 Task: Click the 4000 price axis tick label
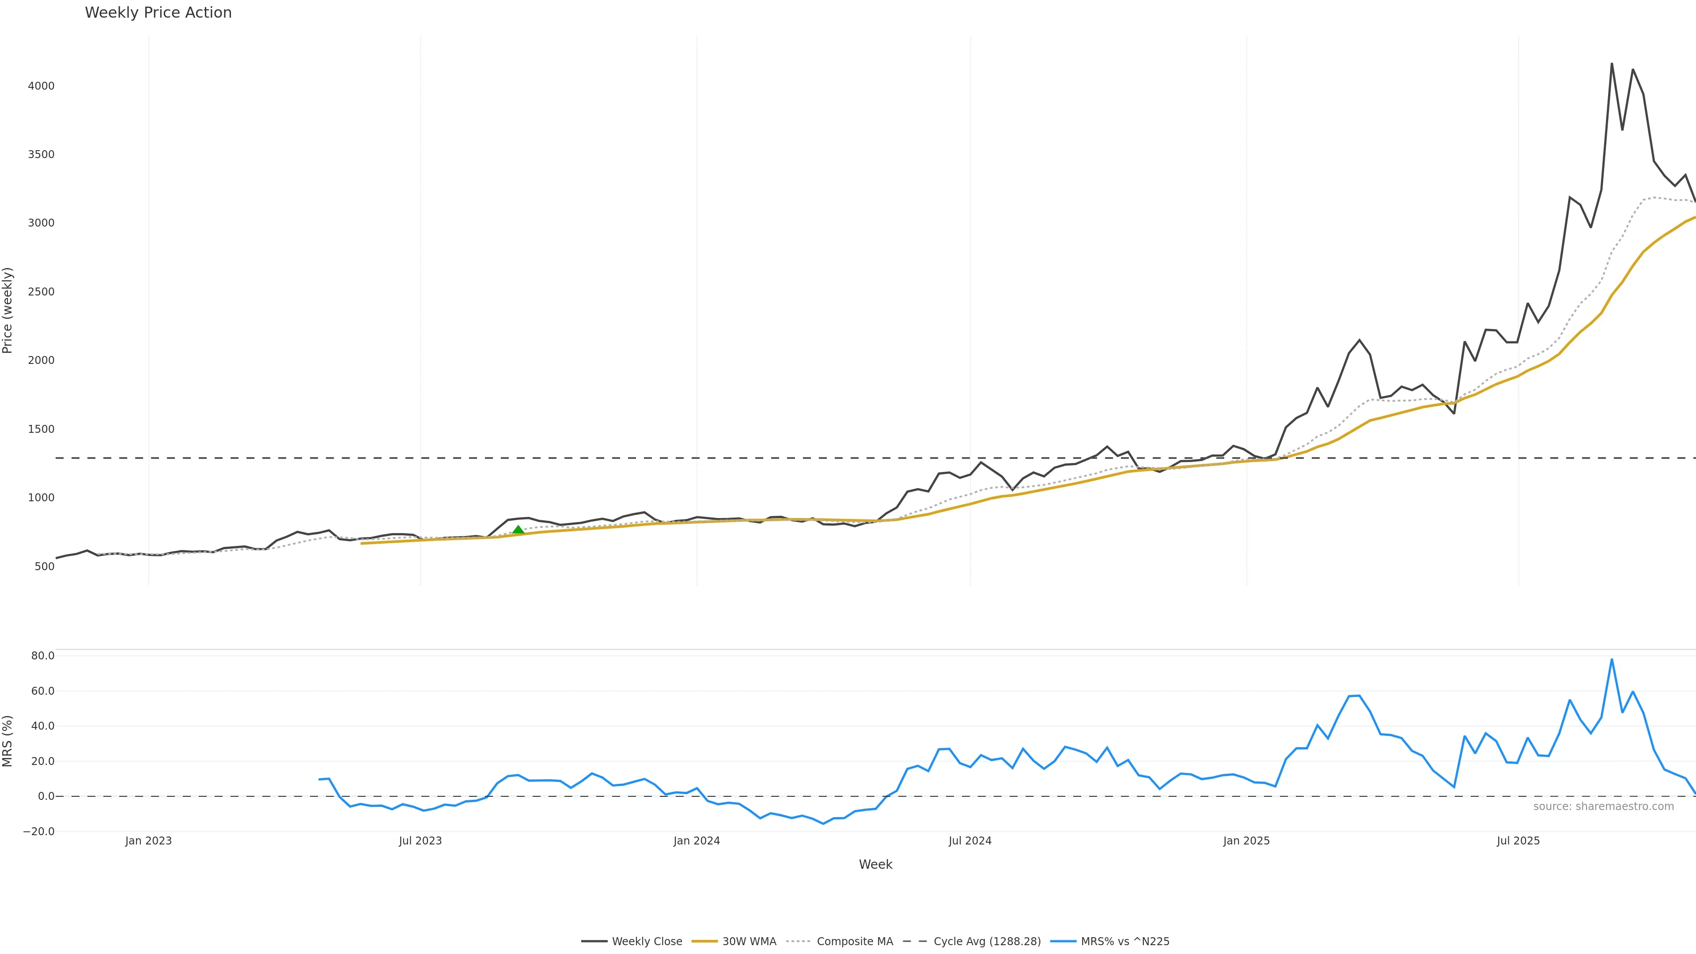click(41, 86)
